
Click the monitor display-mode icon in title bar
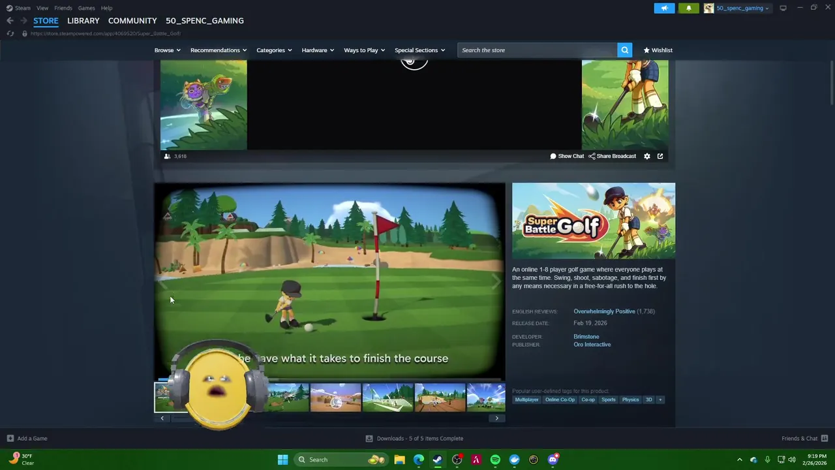click(783, 8)
